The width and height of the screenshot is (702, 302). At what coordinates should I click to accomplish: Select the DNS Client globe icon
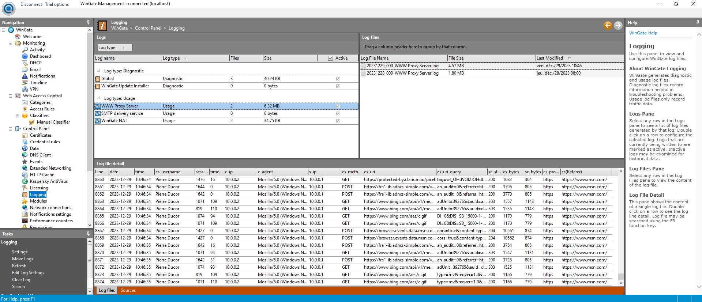pos(25,155)
